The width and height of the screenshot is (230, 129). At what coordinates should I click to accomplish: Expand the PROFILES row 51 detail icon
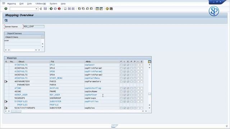tap(6, 101)
